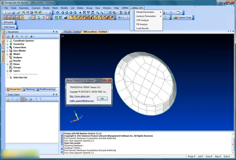
Task: Click the Zoom out magnifier icon
Action: [x=102, y=13]
